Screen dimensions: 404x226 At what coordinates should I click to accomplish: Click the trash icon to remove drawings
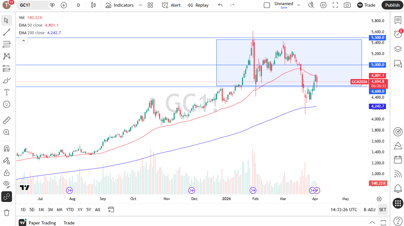click(6, 212)
